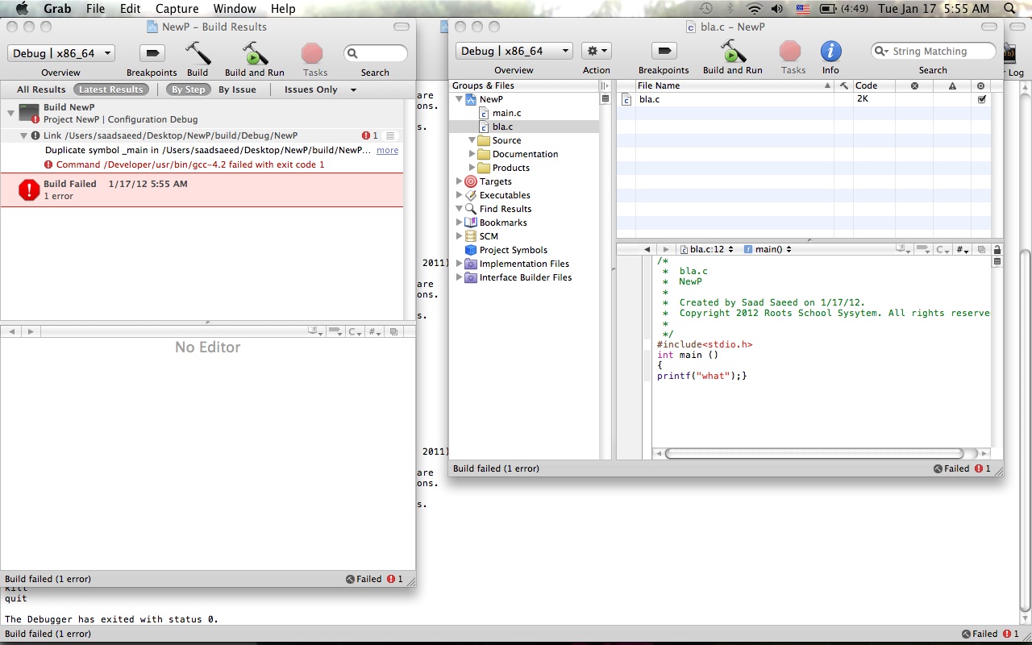Click the warnings triangle column header
The width and height of the screenshot is (1032, 645).
(x=952, y=85)
